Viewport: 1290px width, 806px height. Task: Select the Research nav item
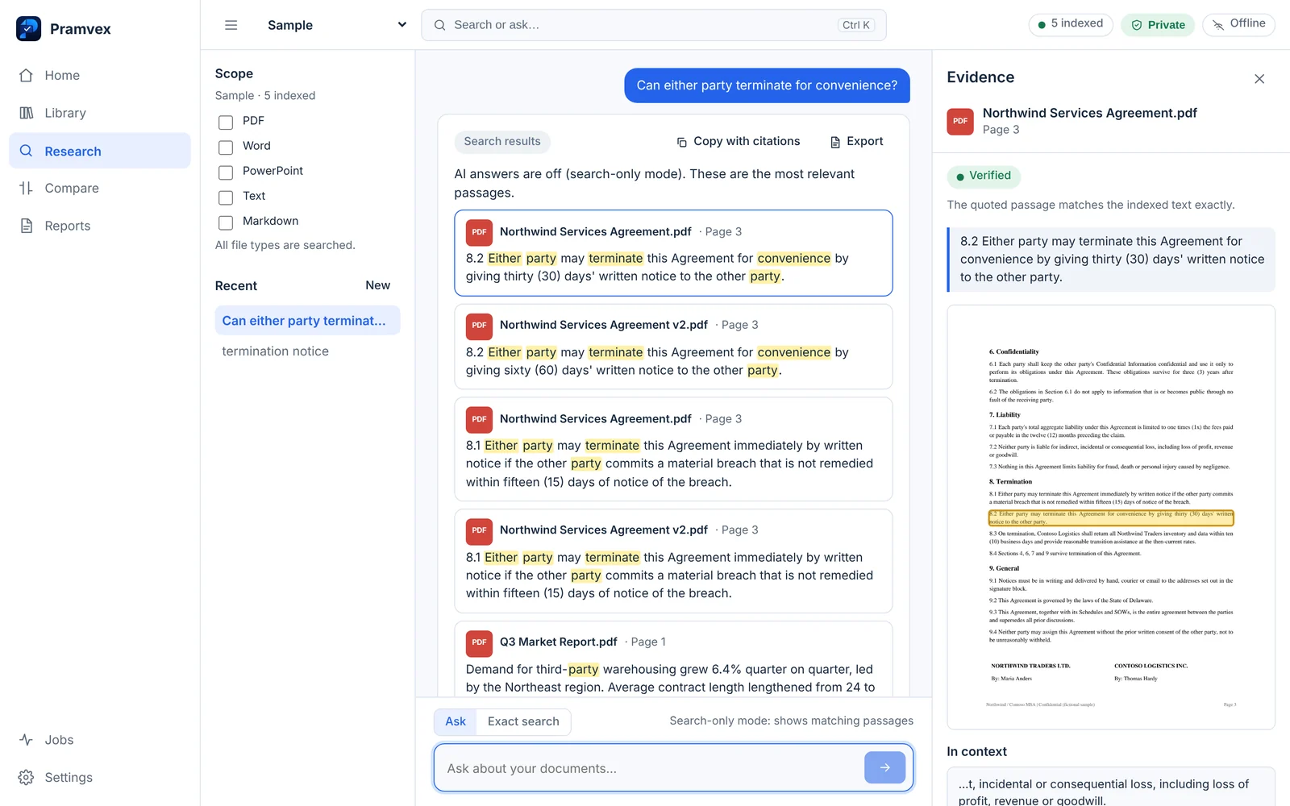[100, 151]
